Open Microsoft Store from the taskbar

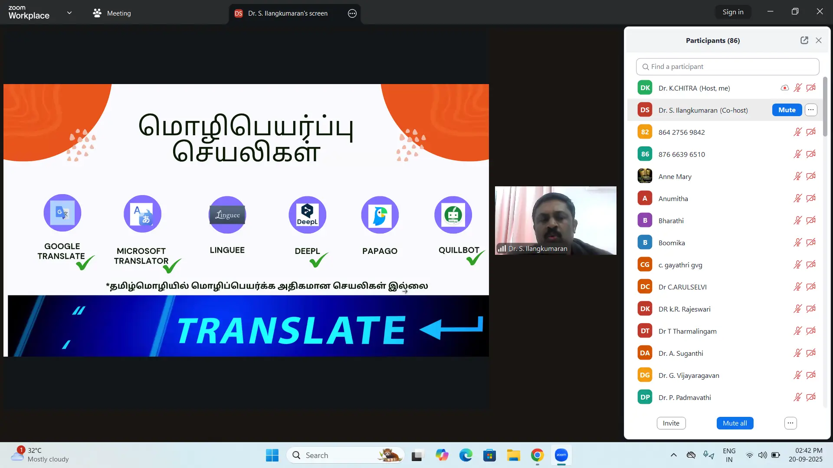[489, 455]
